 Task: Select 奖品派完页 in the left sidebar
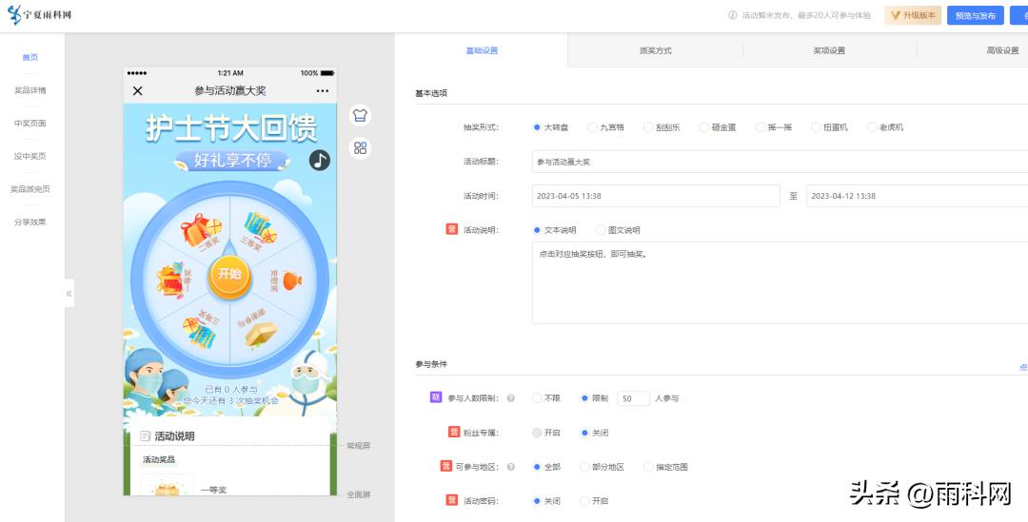click(30, 188)
